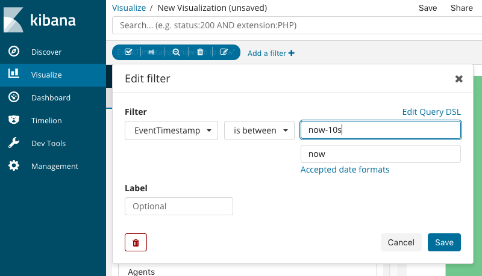Viewport: 482px width, 276px height.
Task: Open Management gear icon
Action: coord(13,165)
